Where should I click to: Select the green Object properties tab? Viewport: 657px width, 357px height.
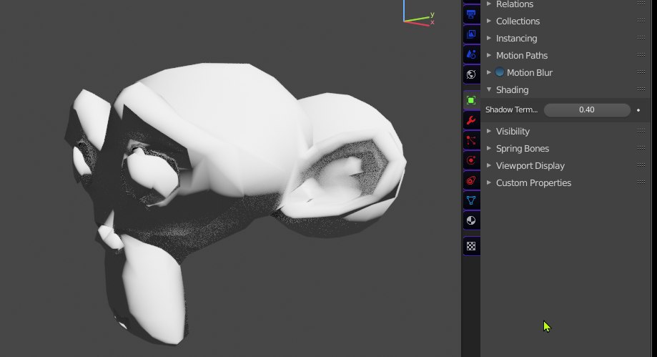pyautogui.click(x=471, y=100)
